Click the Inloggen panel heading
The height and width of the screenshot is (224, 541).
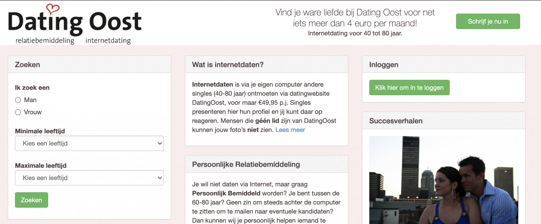pos(384,65)
